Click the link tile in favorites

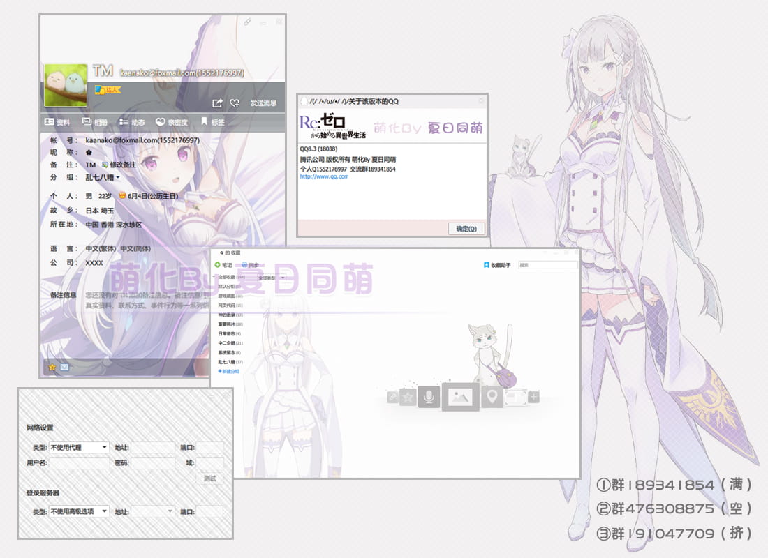[x=392, y=397]
